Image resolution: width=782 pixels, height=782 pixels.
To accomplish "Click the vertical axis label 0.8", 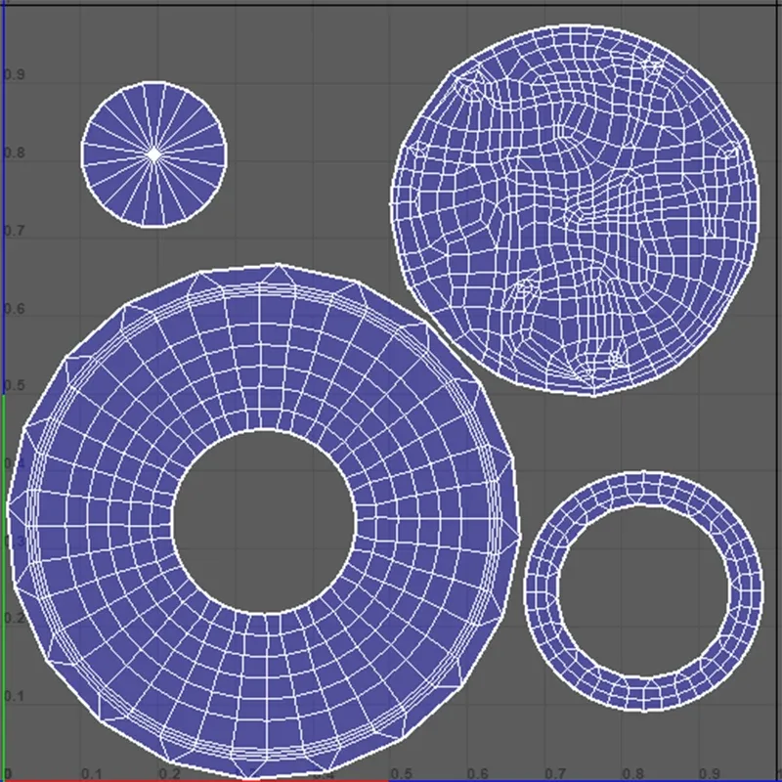I will 14,152.
